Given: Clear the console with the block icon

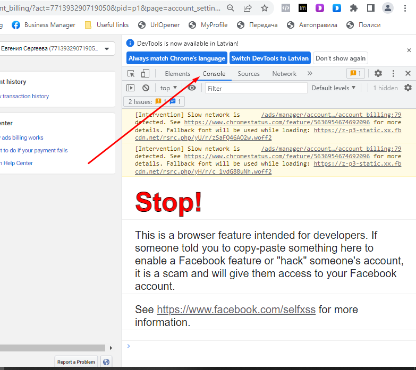Looking at the screenshot, I should 146,88.
